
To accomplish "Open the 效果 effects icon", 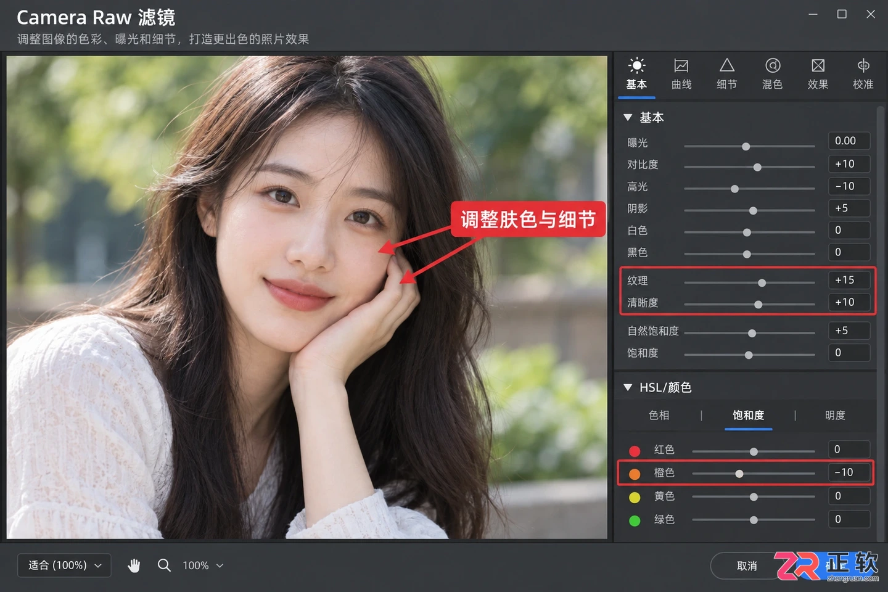I will tap(818, 65).
